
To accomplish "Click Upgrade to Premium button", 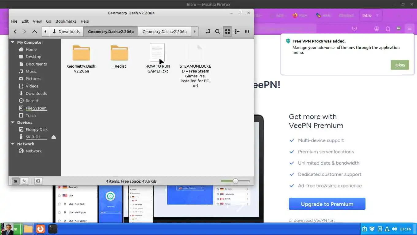I will click(327, 204).
